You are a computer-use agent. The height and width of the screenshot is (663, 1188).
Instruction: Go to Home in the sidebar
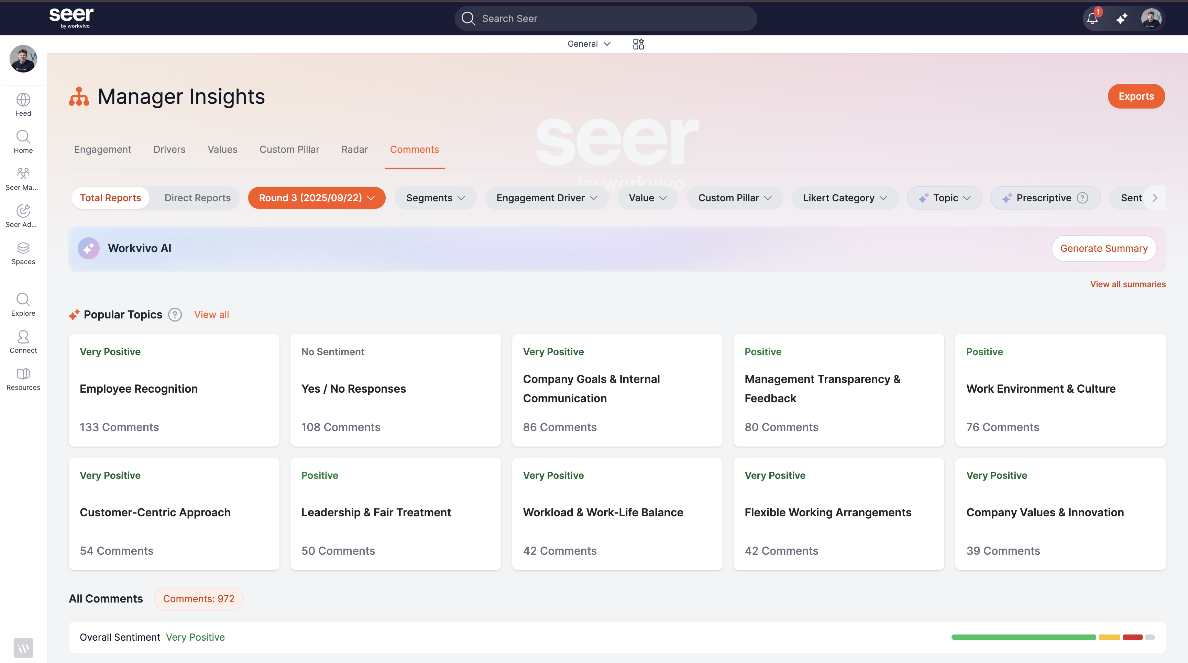point(23,142)
